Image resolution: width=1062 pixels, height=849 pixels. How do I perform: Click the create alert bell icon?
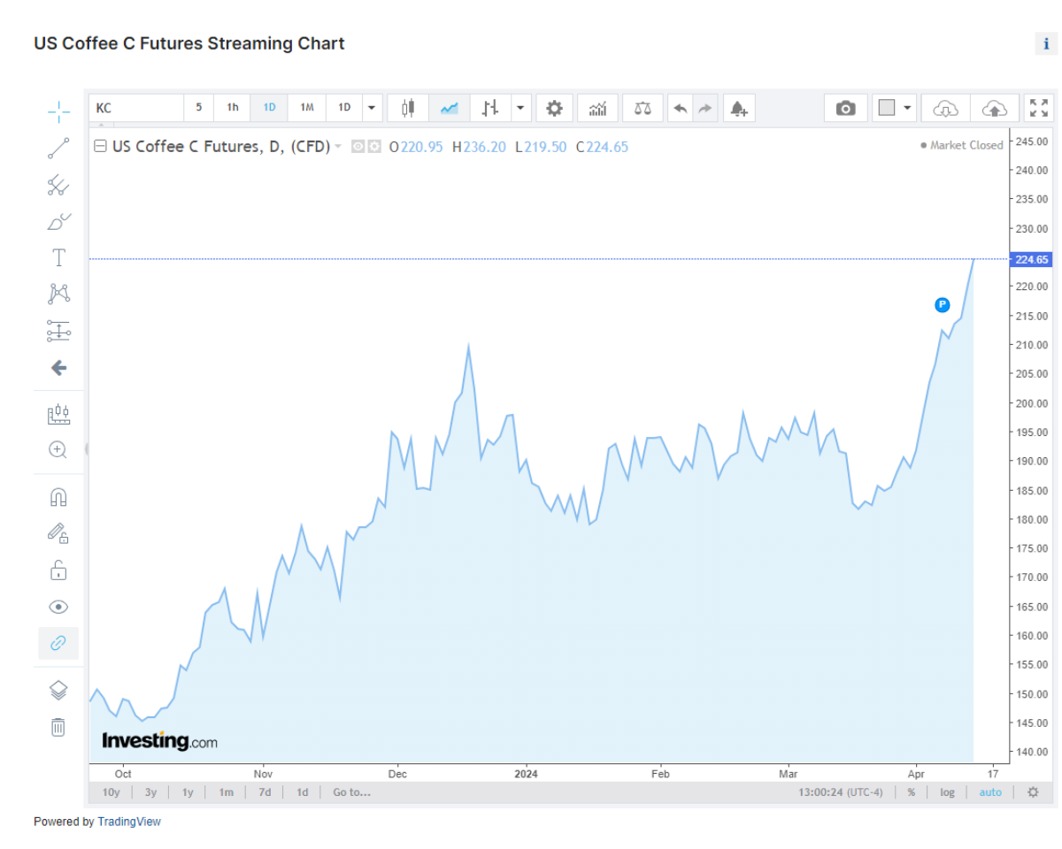738,108
